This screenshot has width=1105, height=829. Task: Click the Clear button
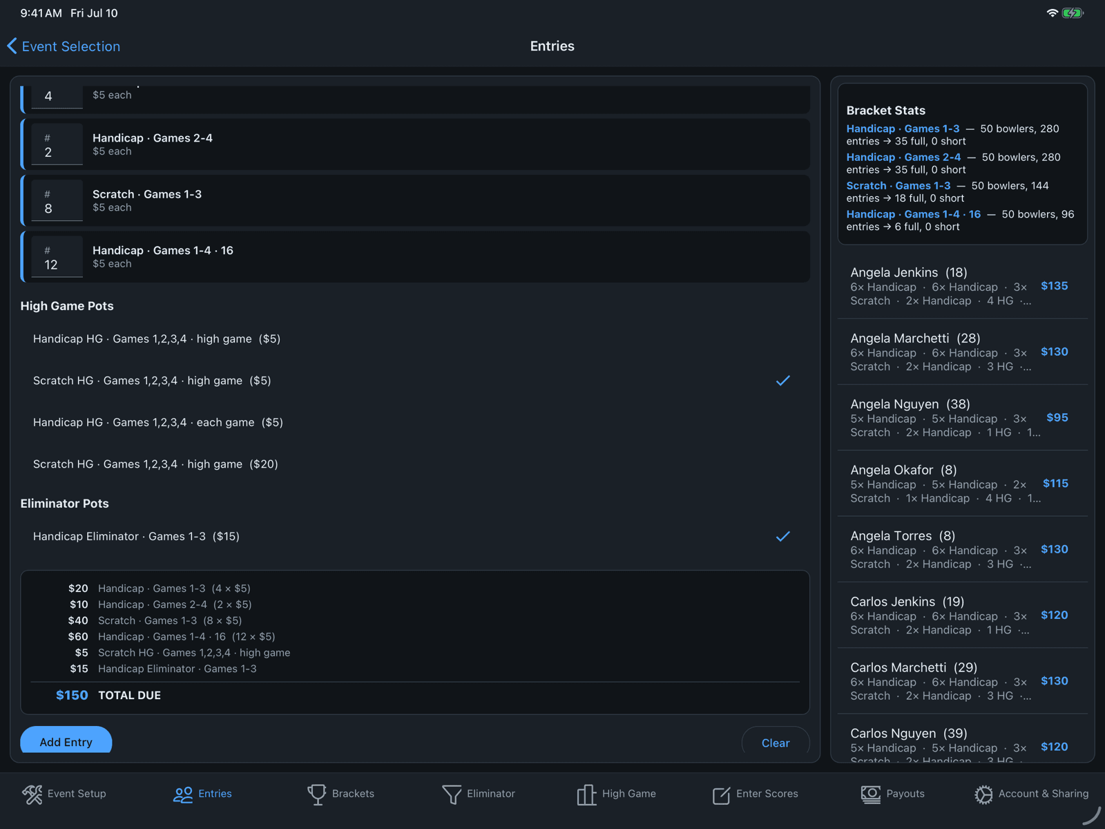776,743
